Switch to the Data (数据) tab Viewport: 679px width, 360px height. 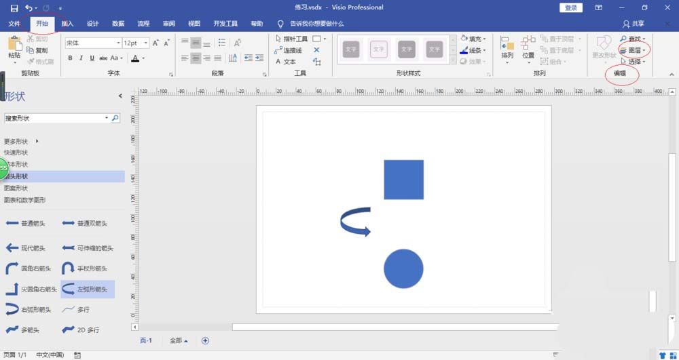click(118, 24)
